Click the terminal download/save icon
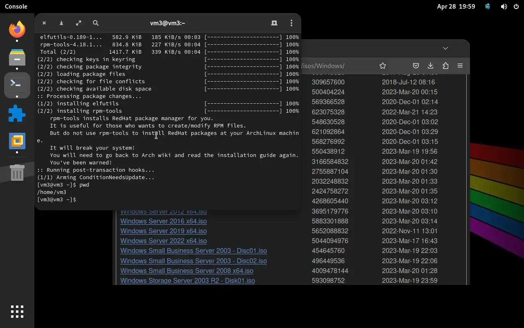This screenshot has height=328, width=524. (61, 23)
